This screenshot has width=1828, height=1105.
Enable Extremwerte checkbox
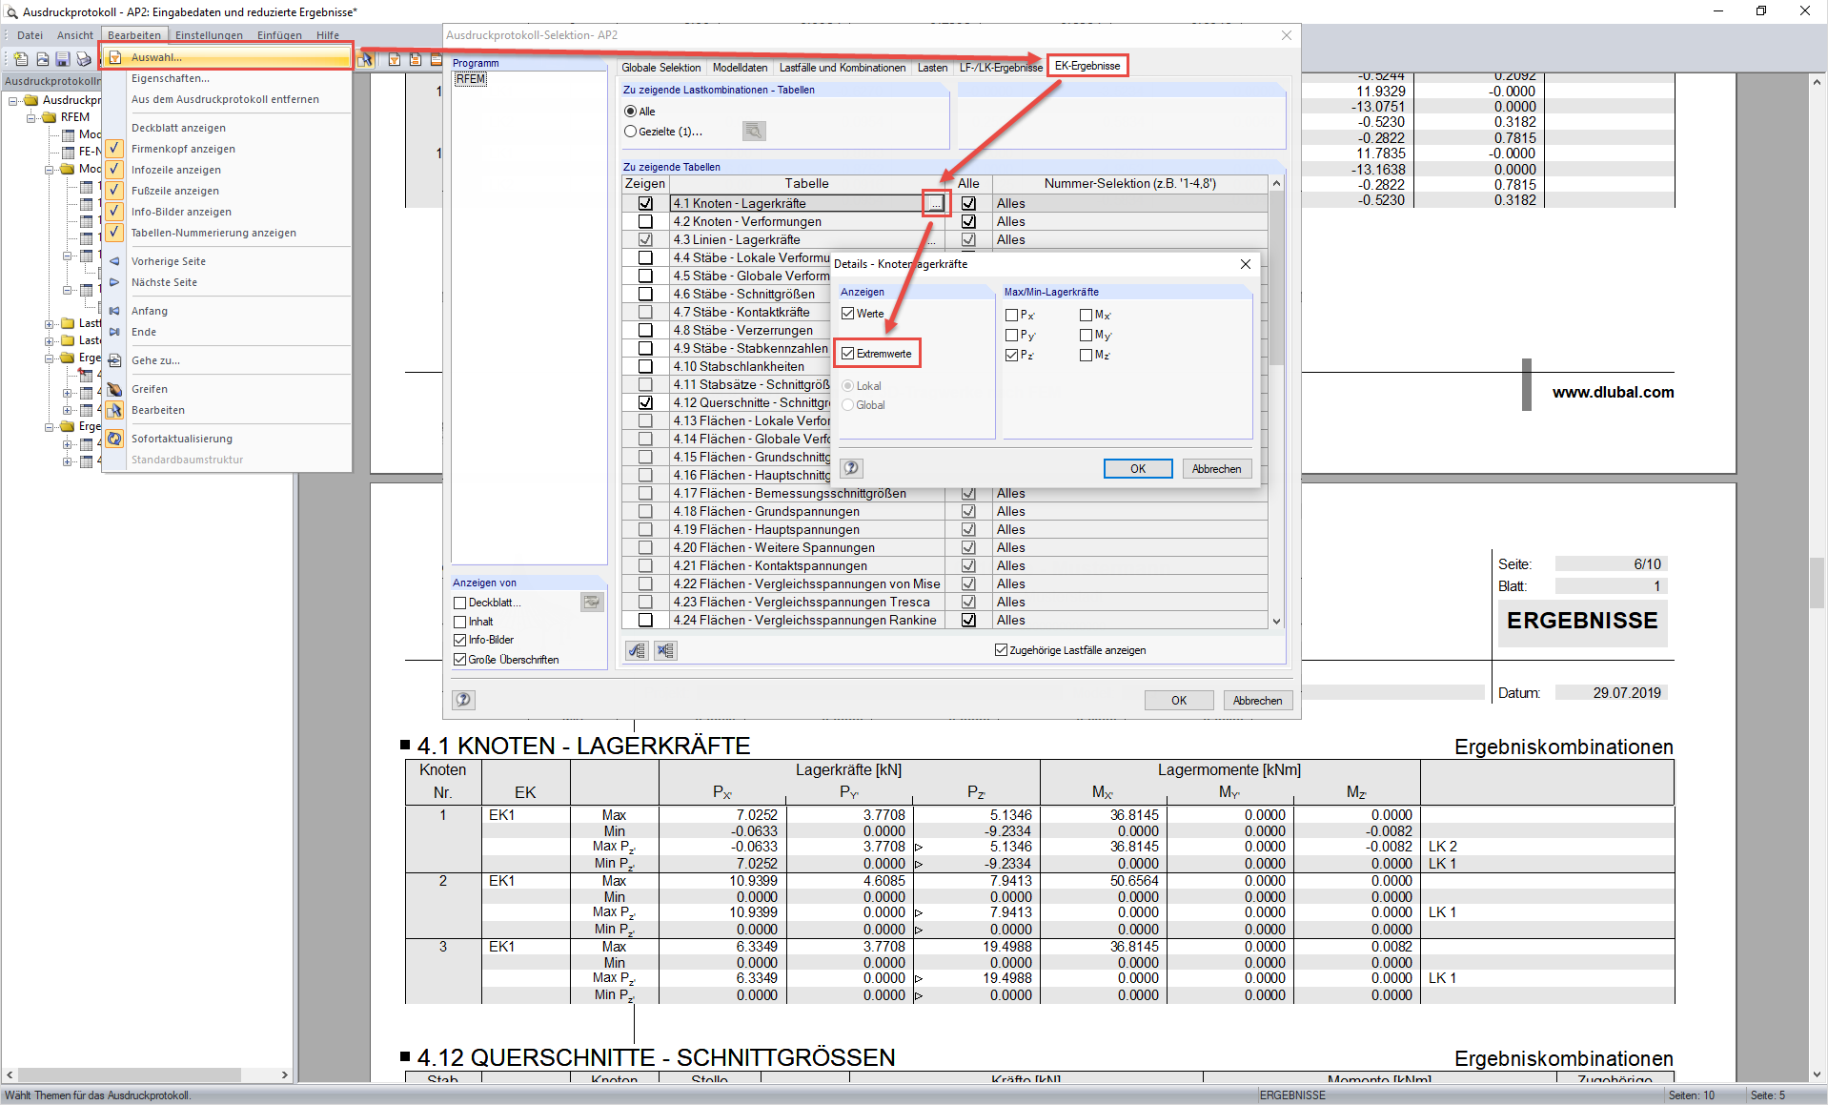847,354
